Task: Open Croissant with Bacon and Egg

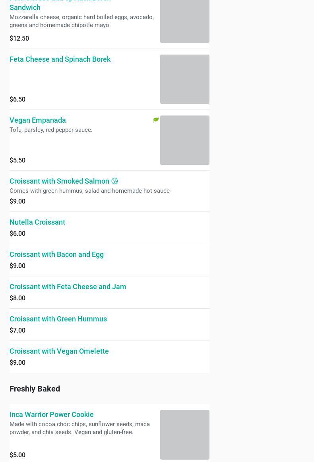Action: tap(56, 254)
